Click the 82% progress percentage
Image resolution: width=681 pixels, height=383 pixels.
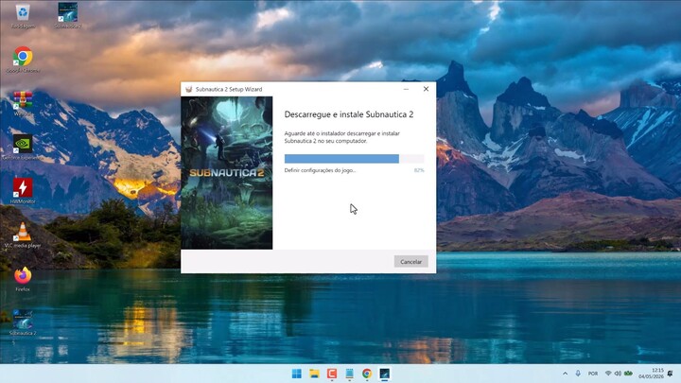coord(419,170)
